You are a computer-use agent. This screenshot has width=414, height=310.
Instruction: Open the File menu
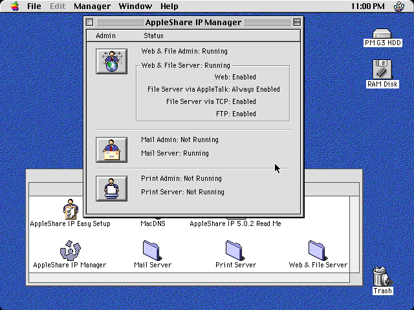click(34, 6)
